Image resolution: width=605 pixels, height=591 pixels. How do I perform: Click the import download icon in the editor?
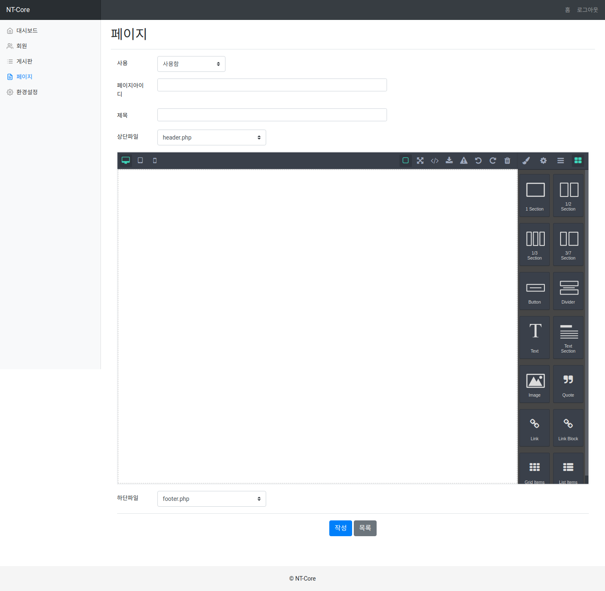coord(449,161)
